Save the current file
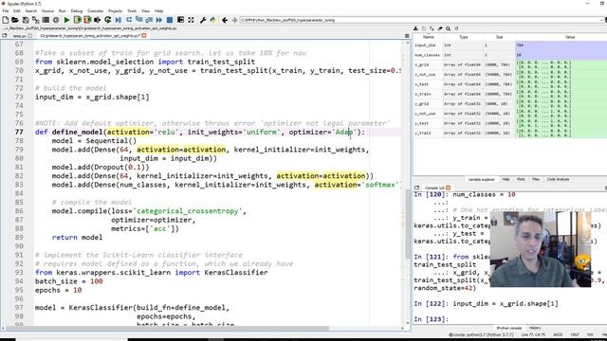Viewport: 607px width, 341px height. coord(26,20)
